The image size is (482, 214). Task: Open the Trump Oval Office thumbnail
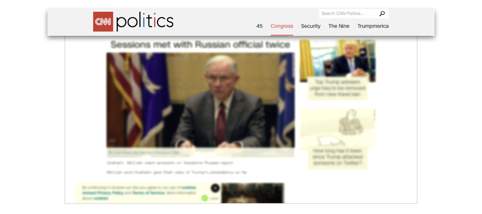[337, 60]
